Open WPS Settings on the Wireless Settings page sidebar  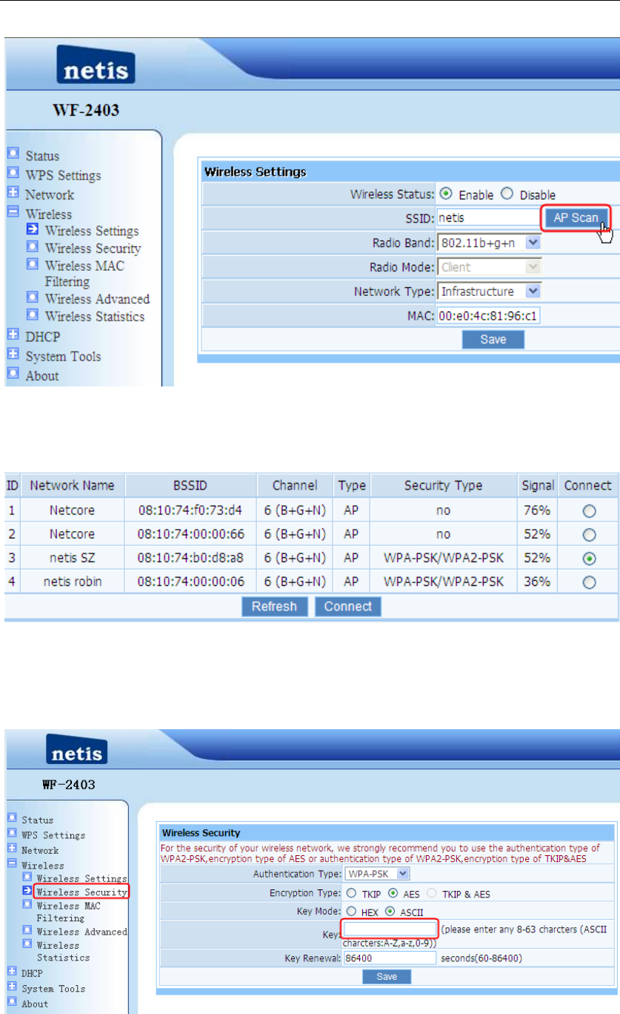(x=63, y=175)
